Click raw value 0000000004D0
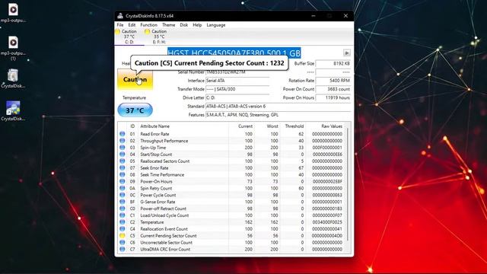The height and width of the screenshot is (274, 487). [x=327, y=236]
